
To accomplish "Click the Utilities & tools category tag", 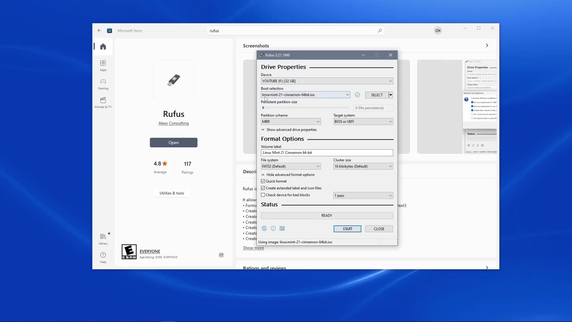I will click(x=172, y=193).
